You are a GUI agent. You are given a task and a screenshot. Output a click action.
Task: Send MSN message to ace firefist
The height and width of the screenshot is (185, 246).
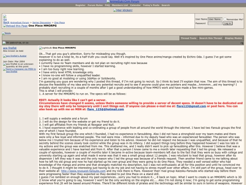tap(20, 70)
